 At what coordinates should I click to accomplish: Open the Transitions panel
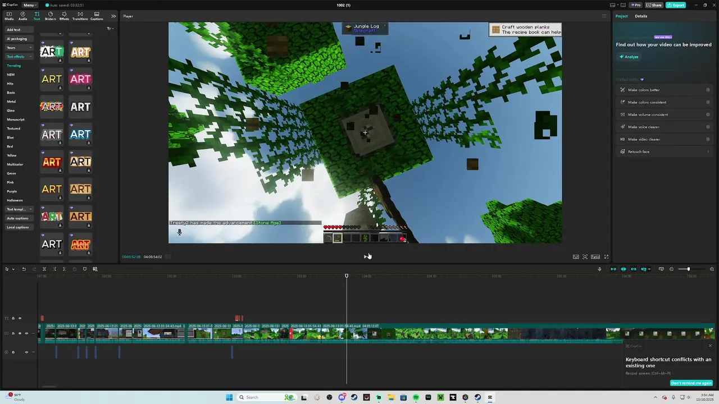(80, 16)
